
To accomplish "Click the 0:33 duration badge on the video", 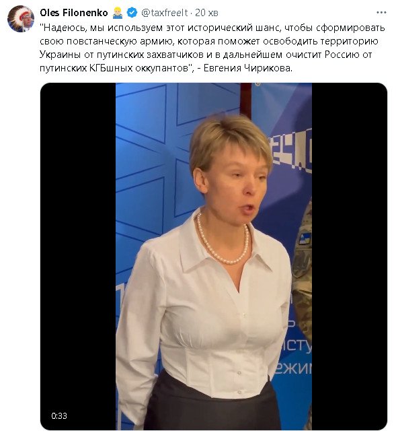I will pyautogui.click(x=59, y=415).
